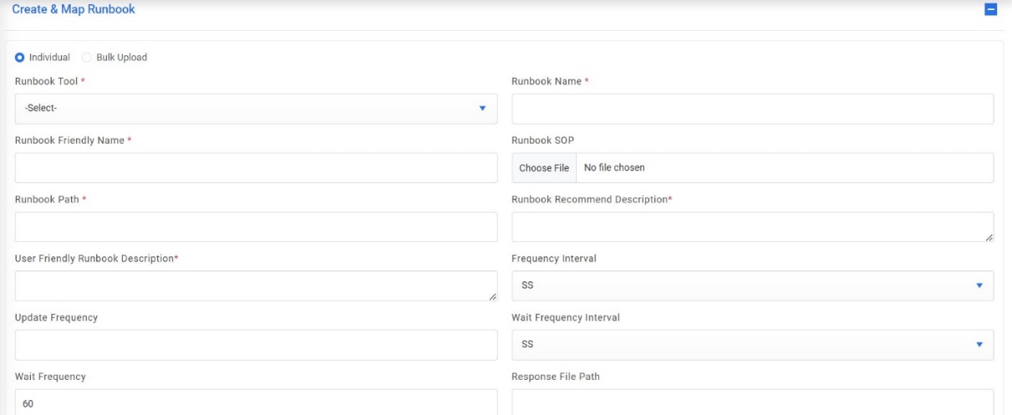Click the Runbook Recommend Description resize handle
The image size is (1012, 415).
tap(989, 238)
